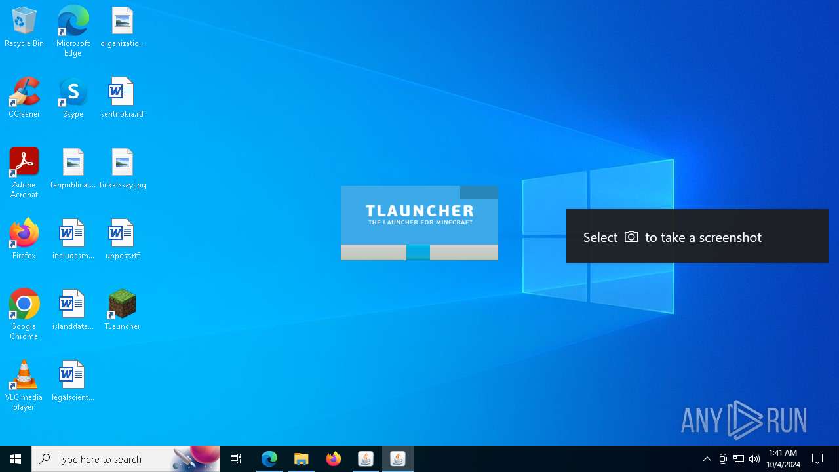
Task: Open the volume control tray icon
Action: click(754, 459)
